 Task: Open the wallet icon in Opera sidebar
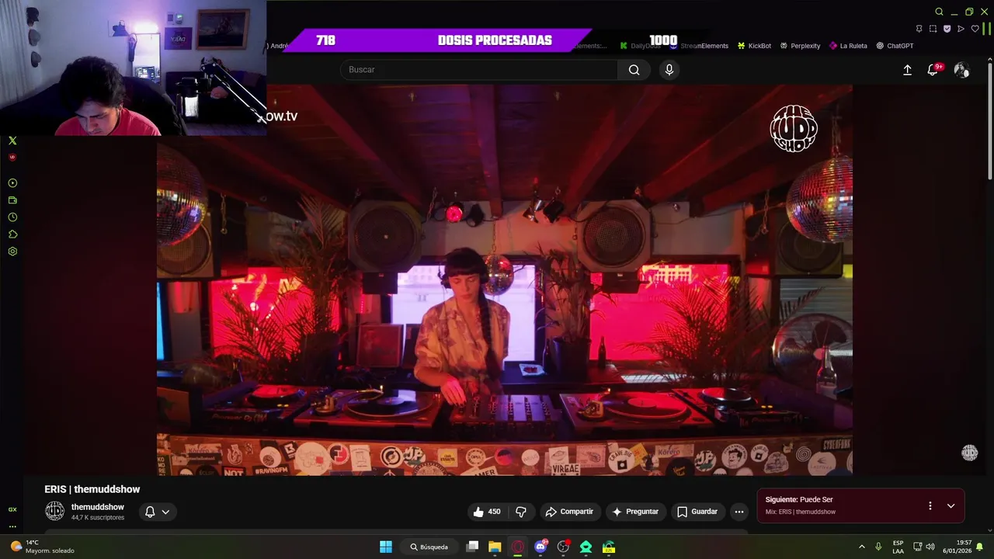(12, 200)
